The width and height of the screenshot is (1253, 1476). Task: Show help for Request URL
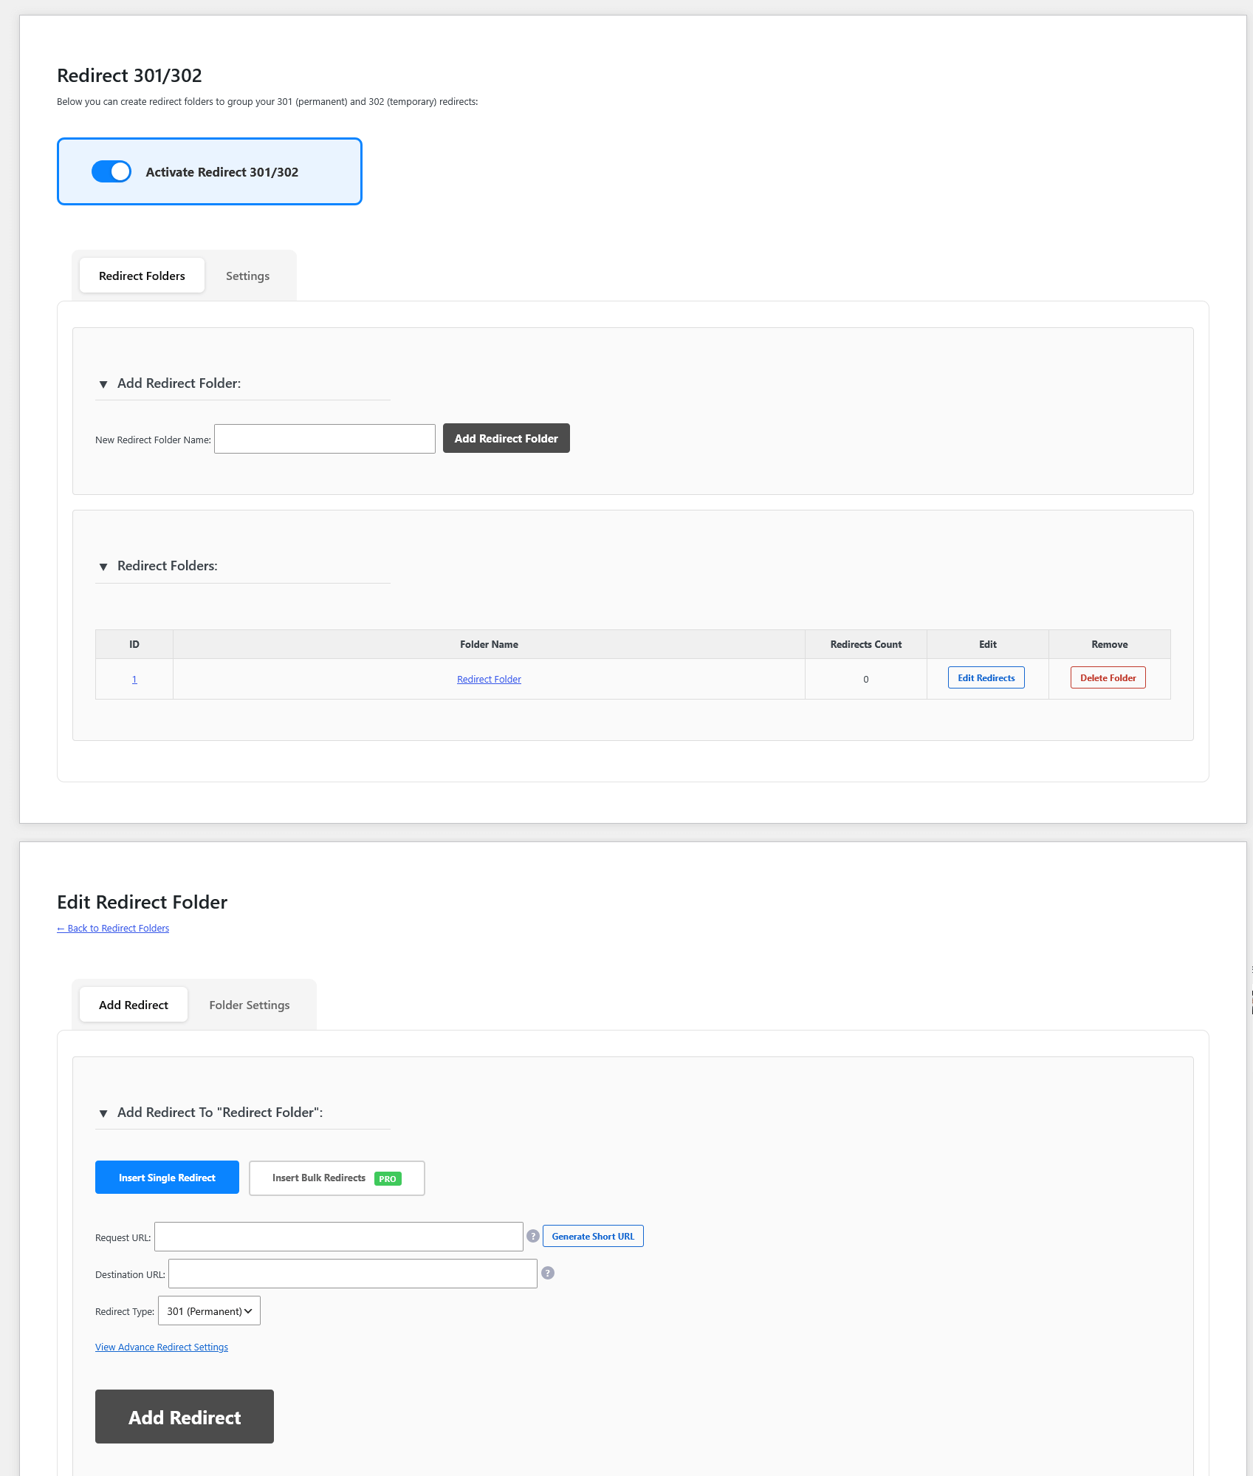coord(533,1236)
